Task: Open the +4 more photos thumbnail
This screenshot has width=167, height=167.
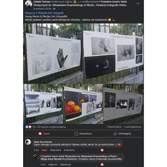Action: pos(123,104)
